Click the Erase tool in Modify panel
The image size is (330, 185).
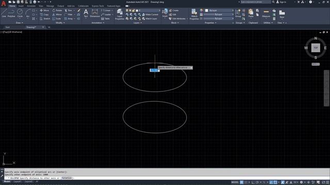[x=79, y=10]
